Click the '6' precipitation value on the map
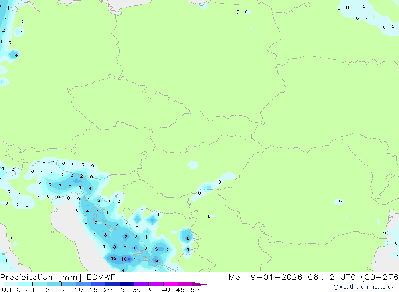The width and height of the screenshot is (399, 292). coord(156,249)
